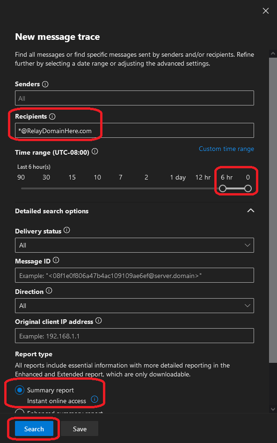This screenshot has width=277, height=443.
Task: Click into the Message ID text field
Action: [134, 276]
